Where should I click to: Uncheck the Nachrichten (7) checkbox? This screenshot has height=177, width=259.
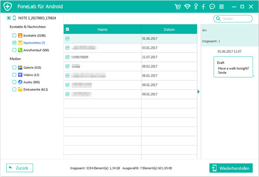[x=14, y=43]
